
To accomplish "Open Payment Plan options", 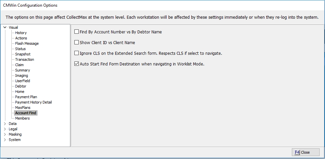I will click(26, 97).
